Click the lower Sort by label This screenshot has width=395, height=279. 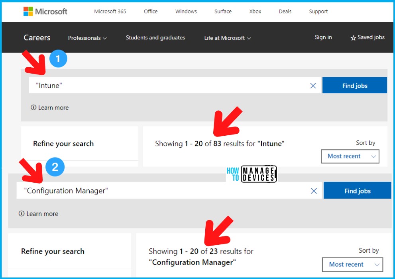tap(369, 251)
